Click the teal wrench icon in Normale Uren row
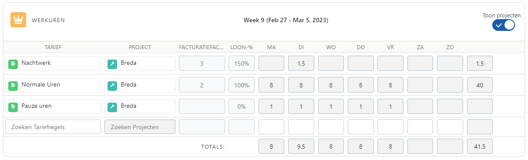528x160 pixels. click(112, 85)
